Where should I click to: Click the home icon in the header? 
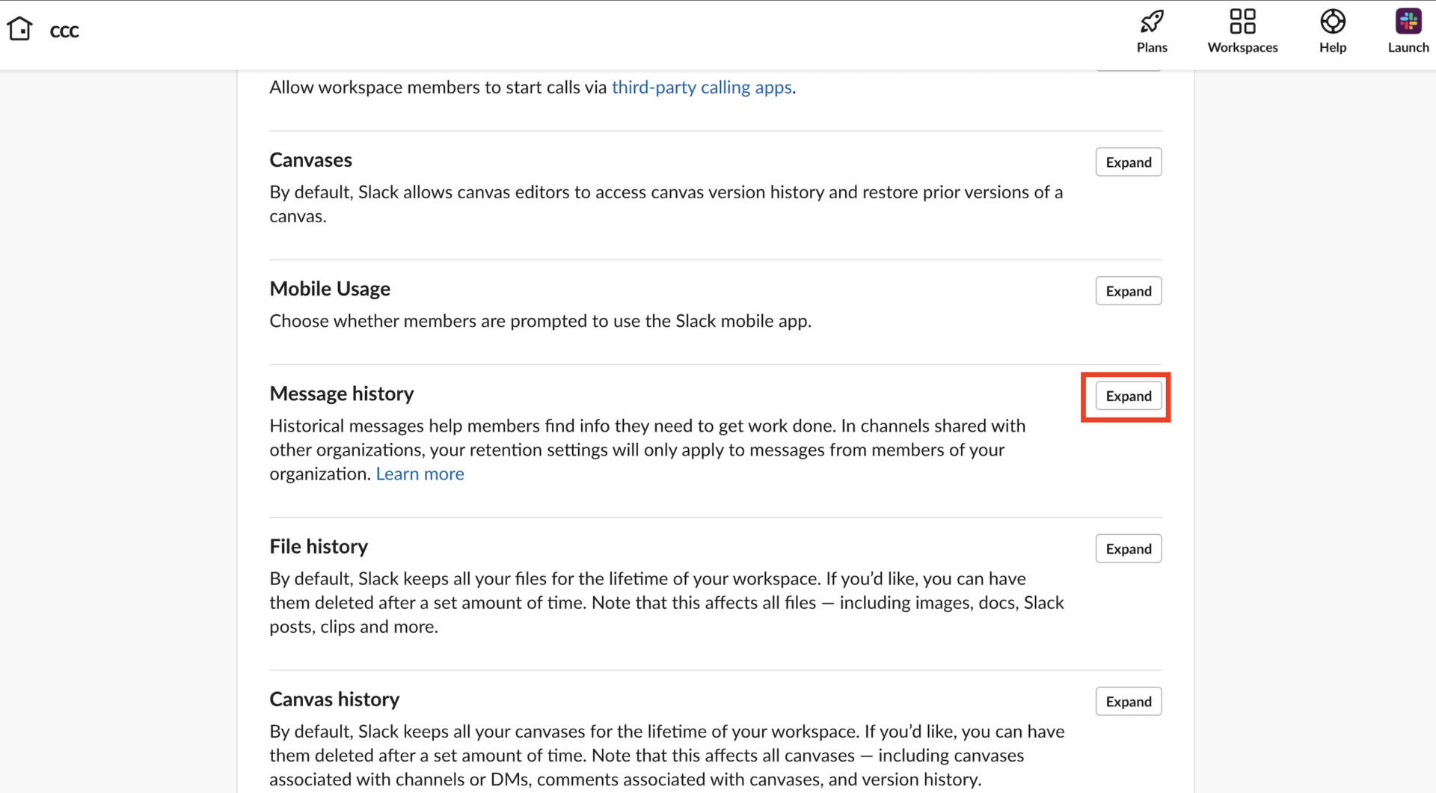coord(20,29)
